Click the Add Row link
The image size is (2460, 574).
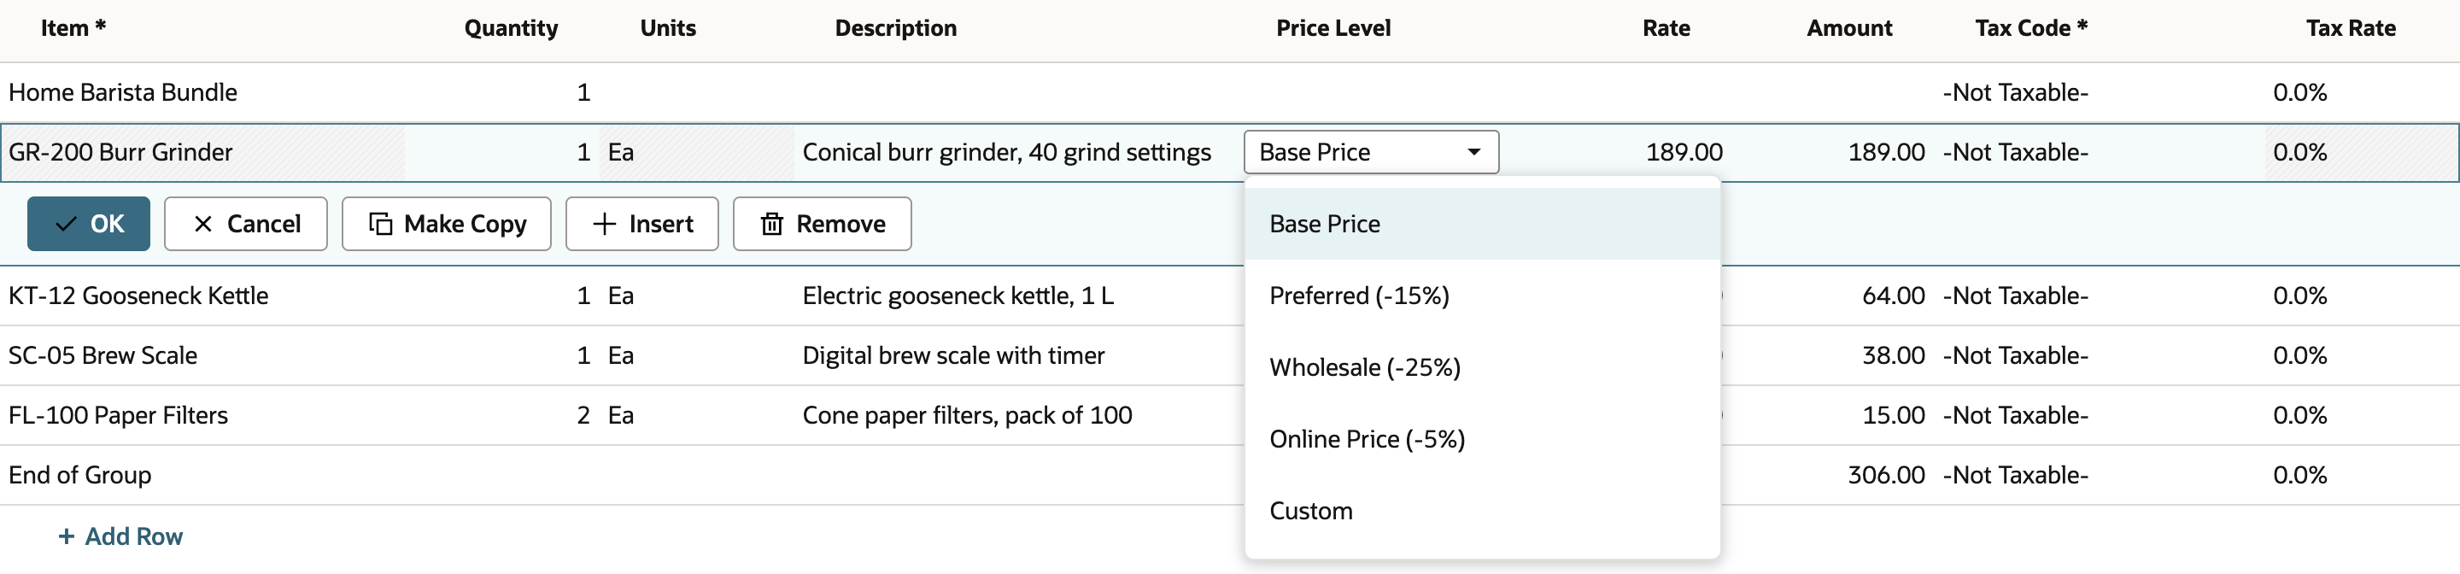120,536
